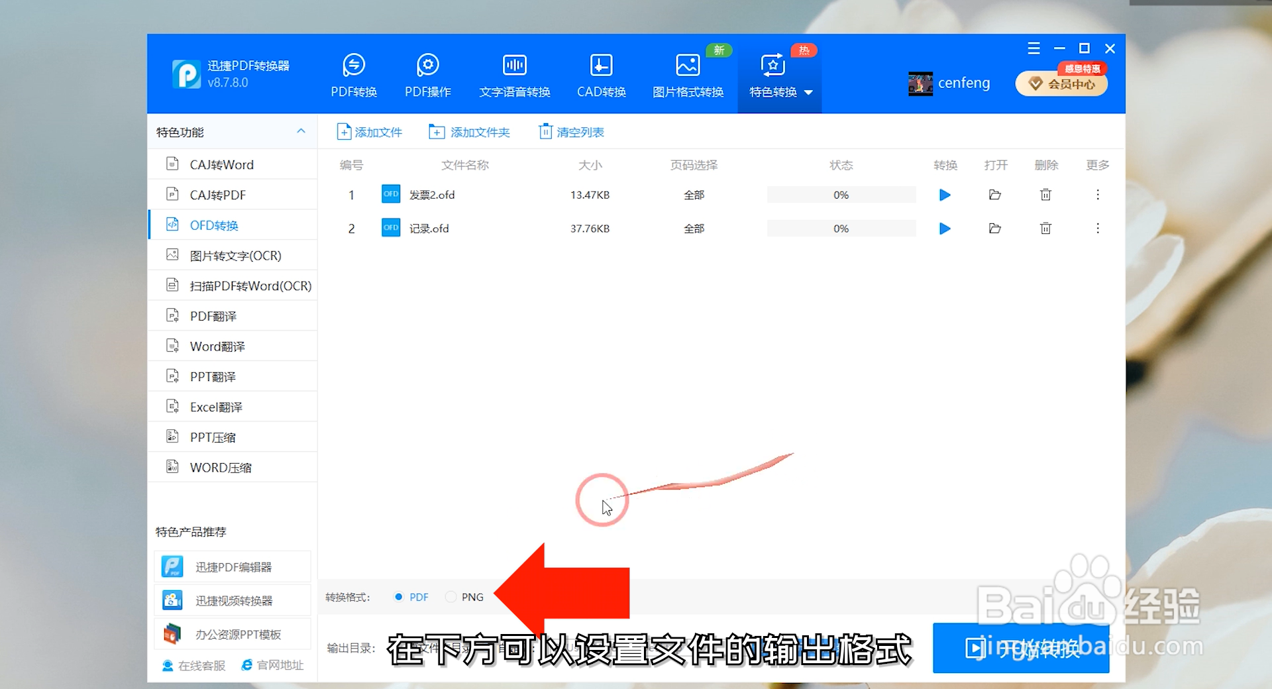Select PPT压缩 in sidebar
Viewport: 1272px width, 689px height.
coord(233,437)
